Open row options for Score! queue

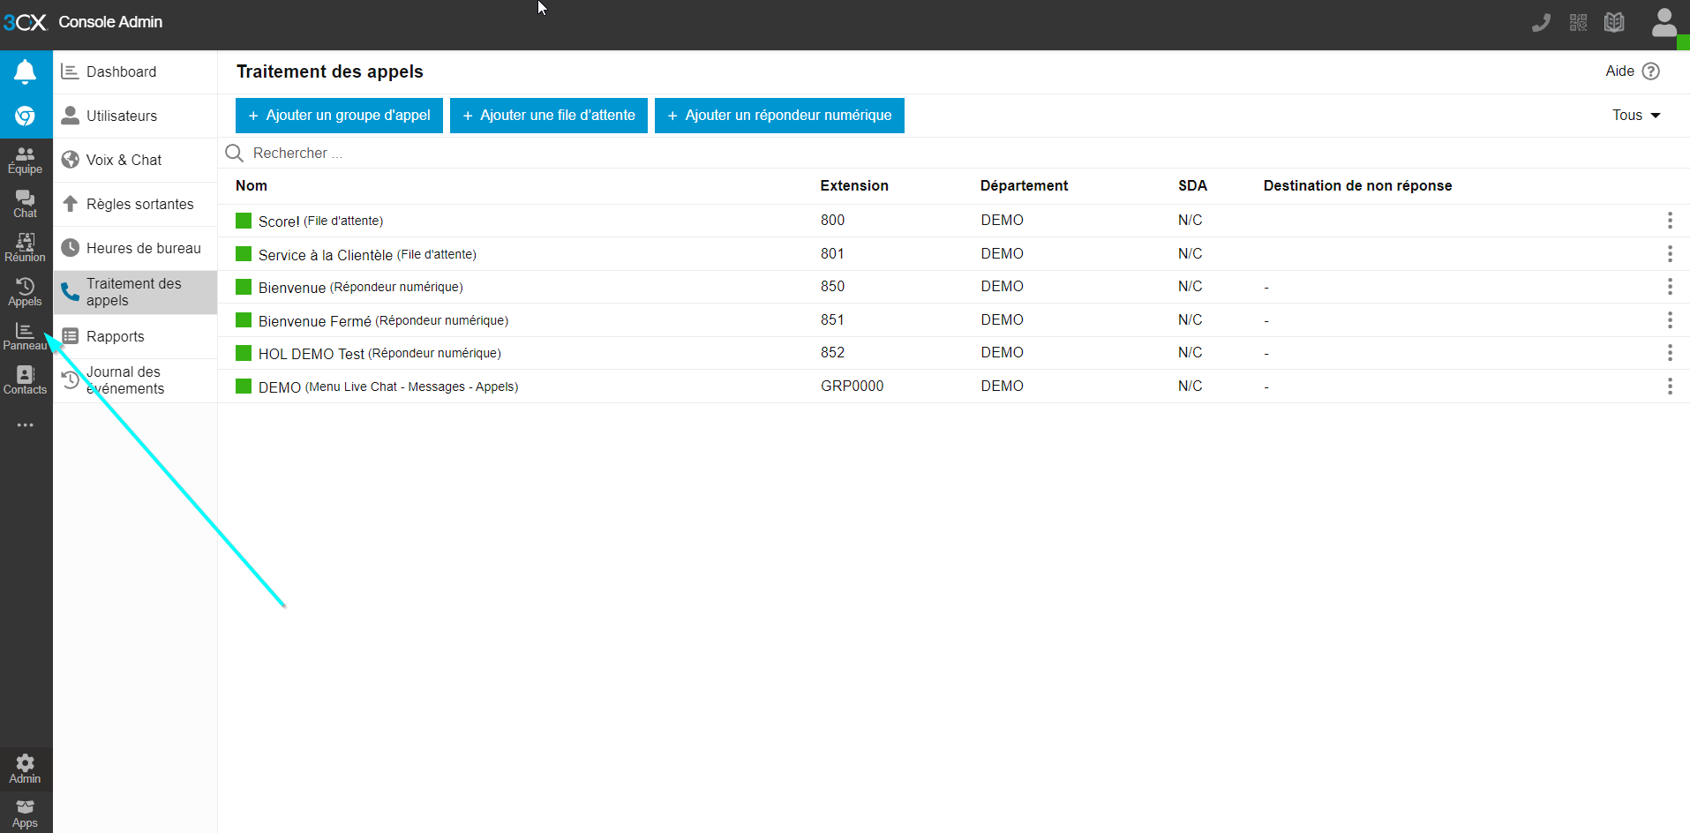[1670, 221]
